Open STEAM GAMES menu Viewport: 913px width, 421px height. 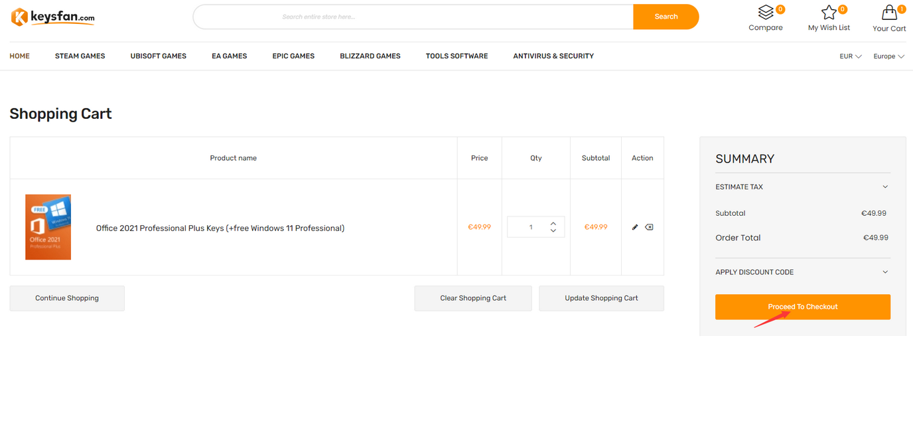click(80, 56)
